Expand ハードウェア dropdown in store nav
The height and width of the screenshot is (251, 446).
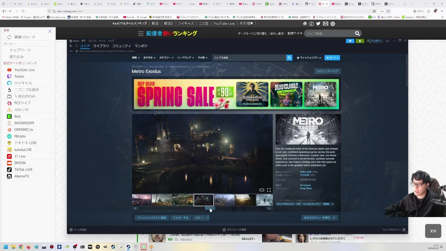click(186, 58)
